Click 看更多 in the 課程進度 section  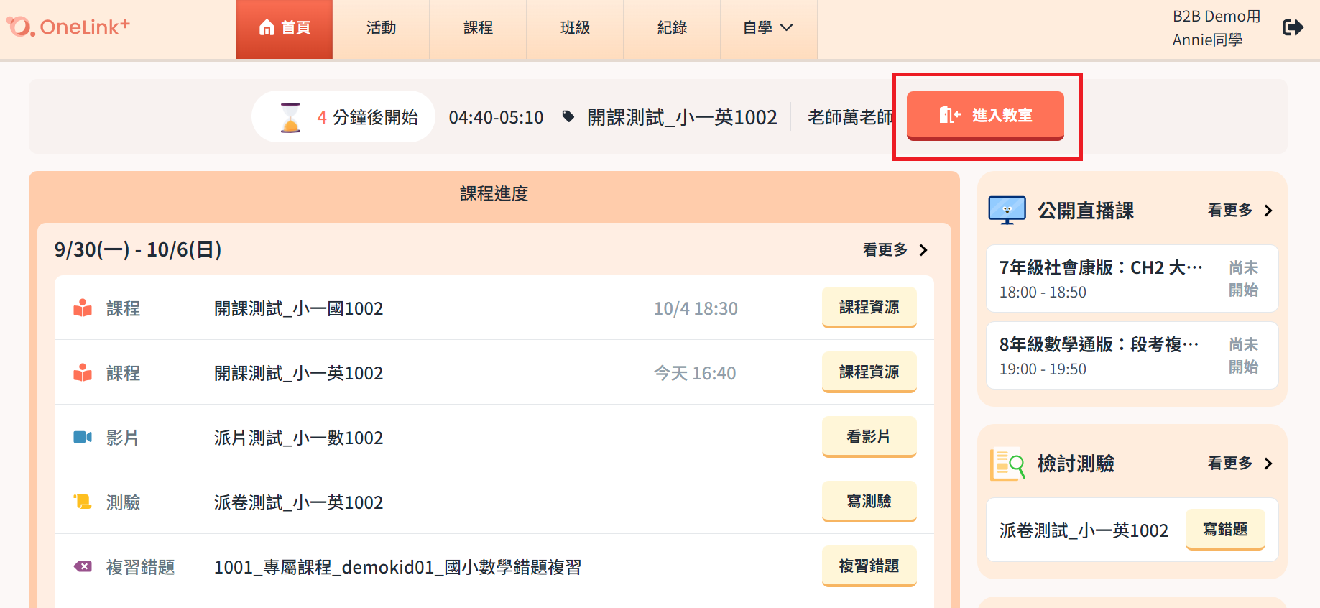pos(895,249)
